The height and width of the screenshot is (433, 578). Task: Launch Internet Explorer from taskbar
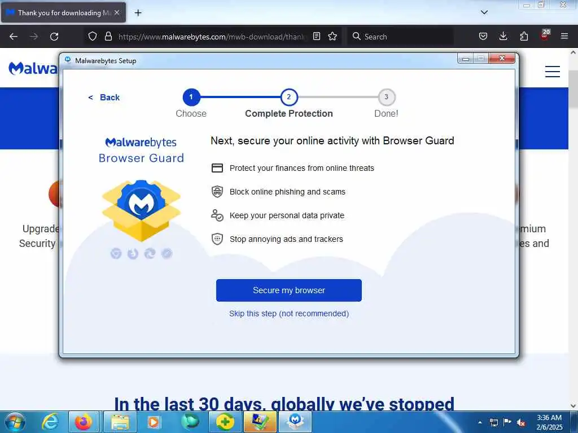pos(50,422)
